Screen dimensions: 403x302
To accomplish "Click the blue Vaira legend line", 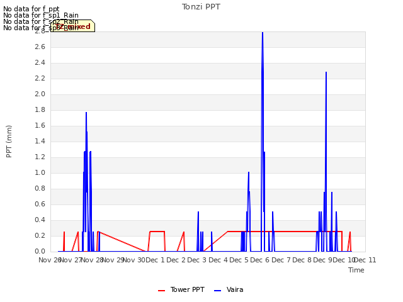I will [217, 291].
